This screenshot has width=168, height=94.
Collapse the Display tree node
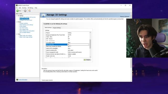click(17, 22)
